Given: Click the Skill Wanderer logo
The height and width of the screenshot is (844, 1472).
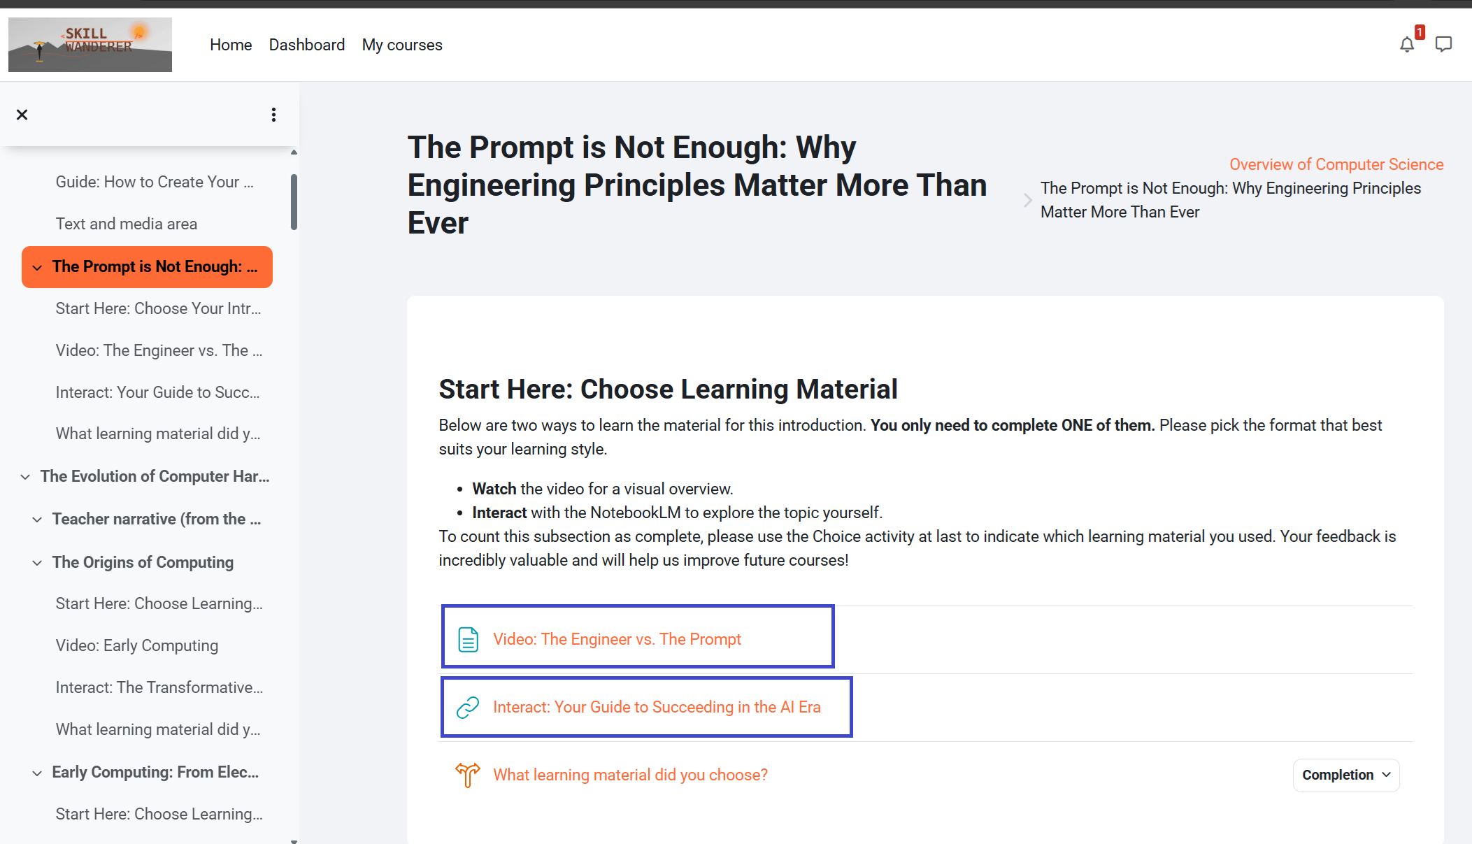Looking at the screenshot, I should tap(90, 45).
